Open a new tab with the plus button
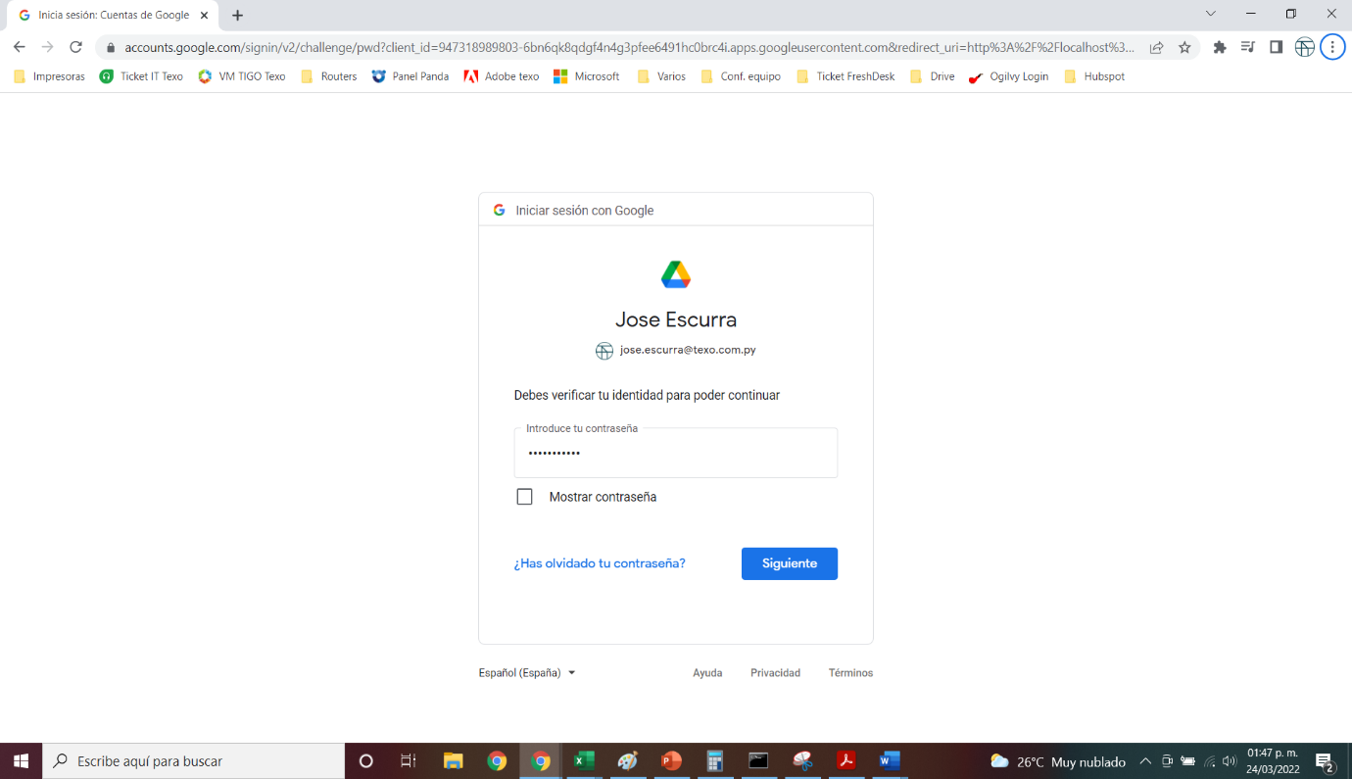This screenshot has height=779, width=1352. pyautogui.click(x=237, y=15)
